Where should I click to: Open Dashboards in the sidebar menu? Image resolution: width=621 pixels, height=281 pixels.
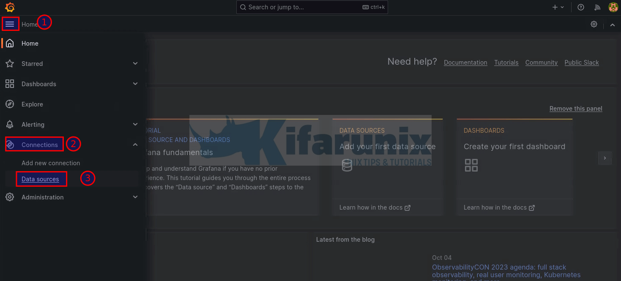pyautogui.click(x=39, y=84)
